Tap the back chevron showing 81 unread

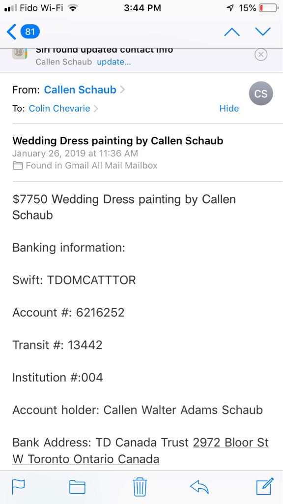coord(20,31)
